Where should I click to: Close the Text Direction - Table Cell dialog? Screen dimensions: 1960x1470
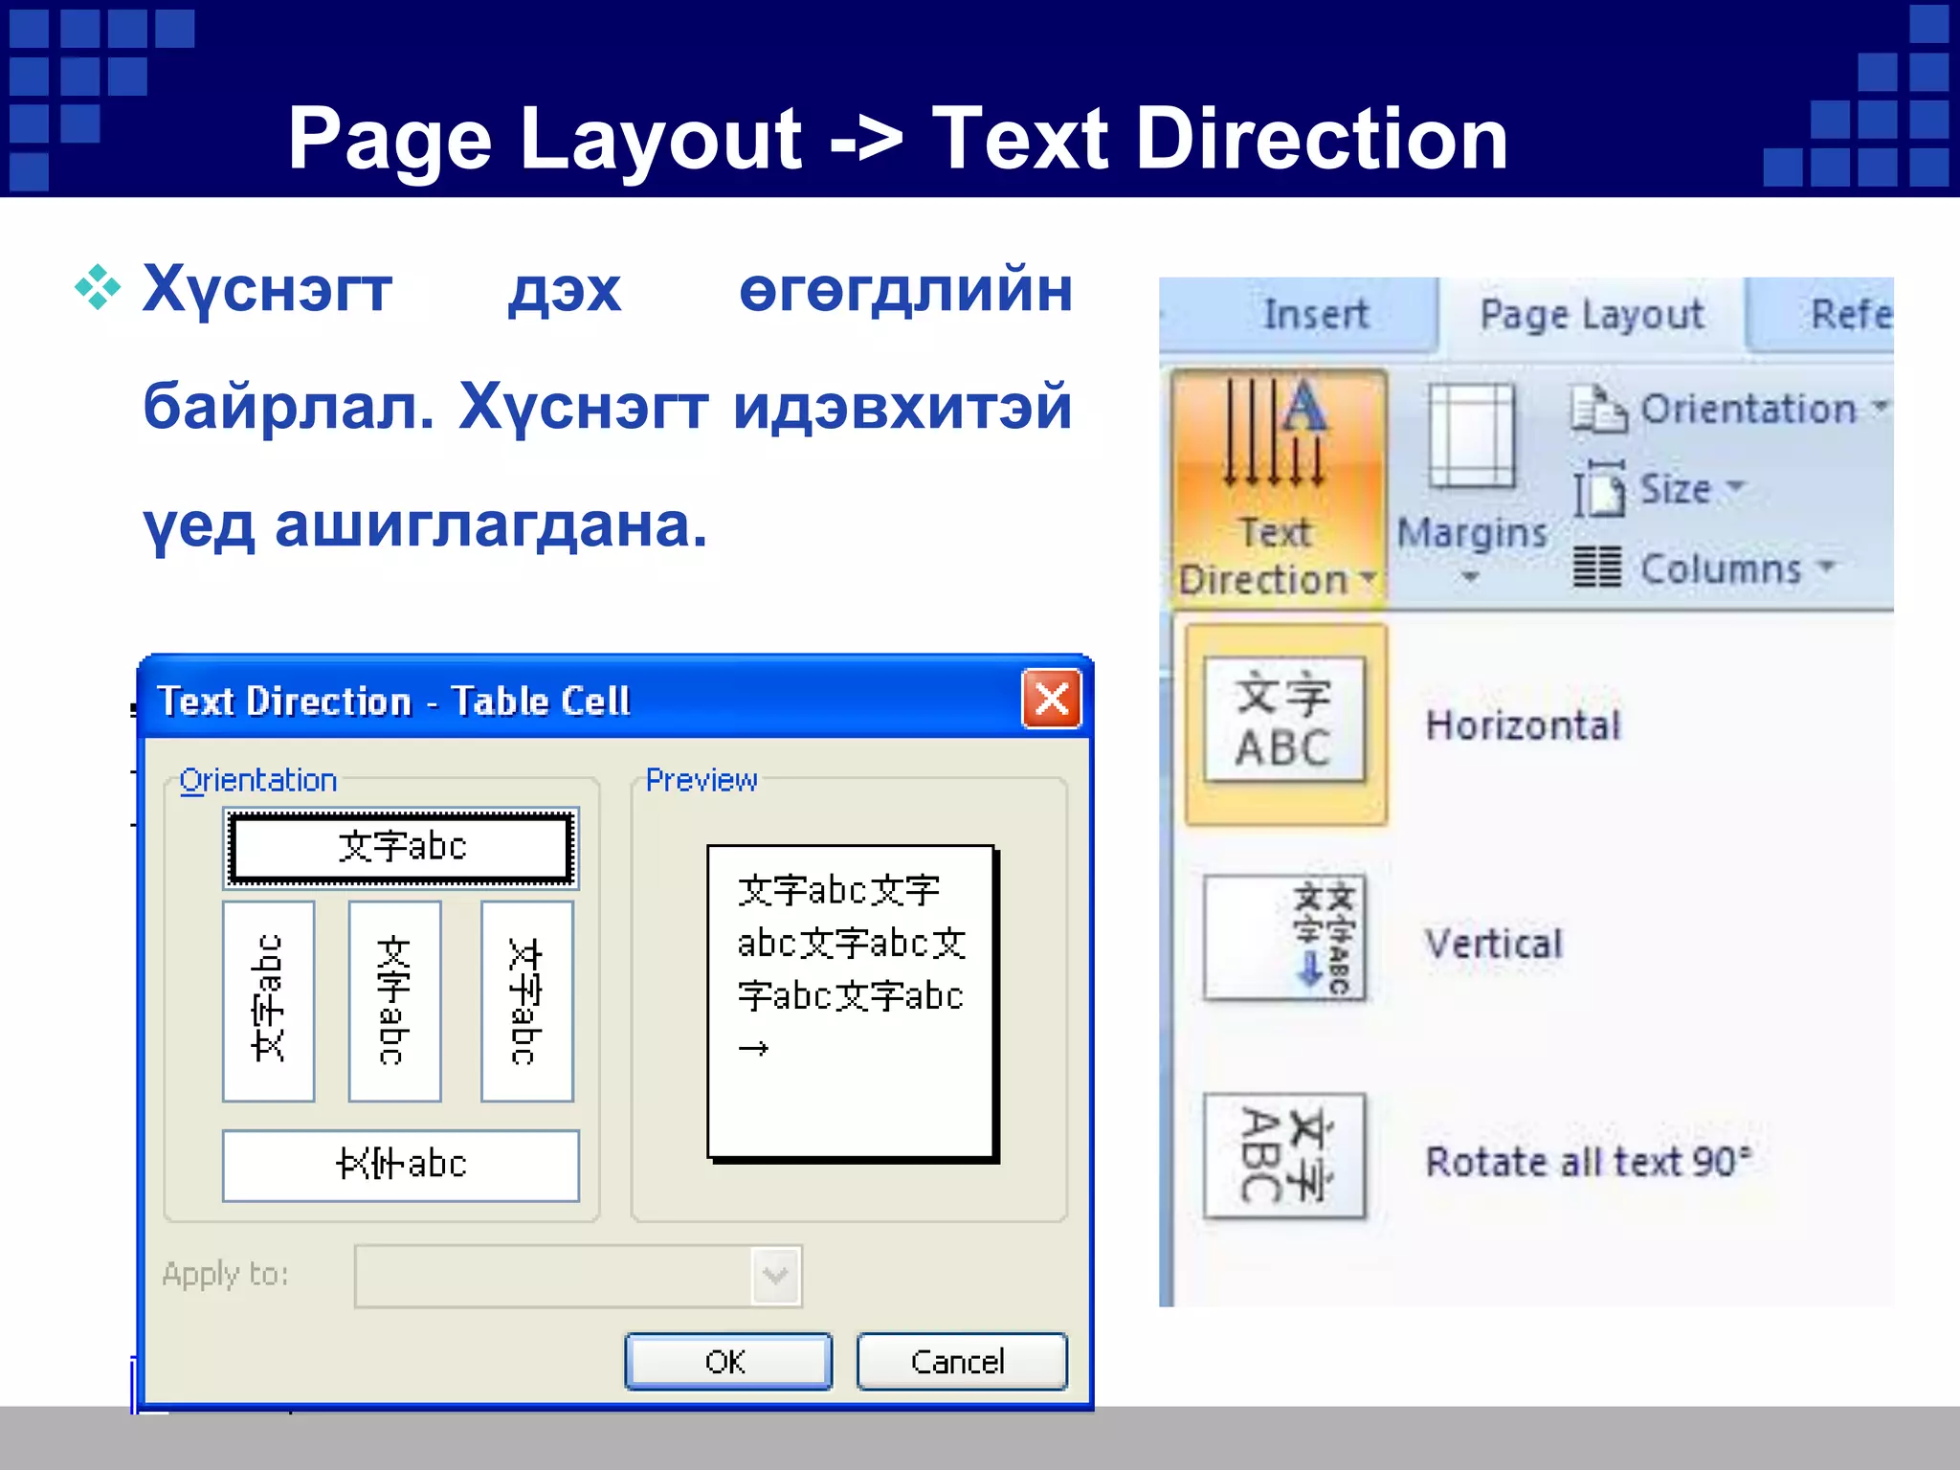(1052, 700)
